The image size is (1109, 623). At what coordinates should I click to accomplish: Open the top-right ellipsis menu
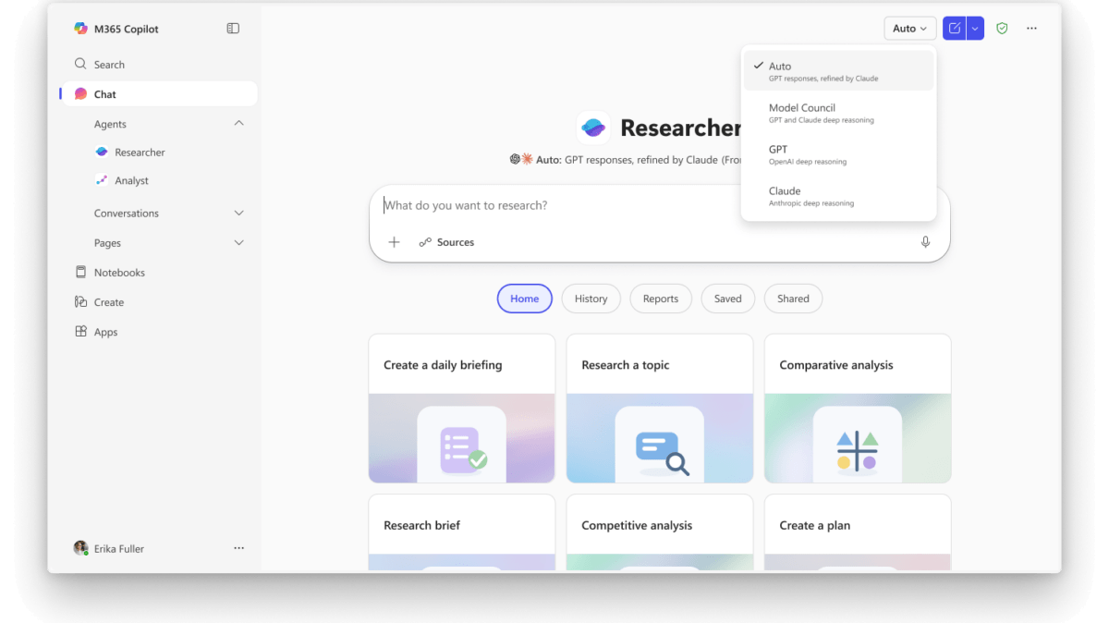click(x=1032, y=29)
